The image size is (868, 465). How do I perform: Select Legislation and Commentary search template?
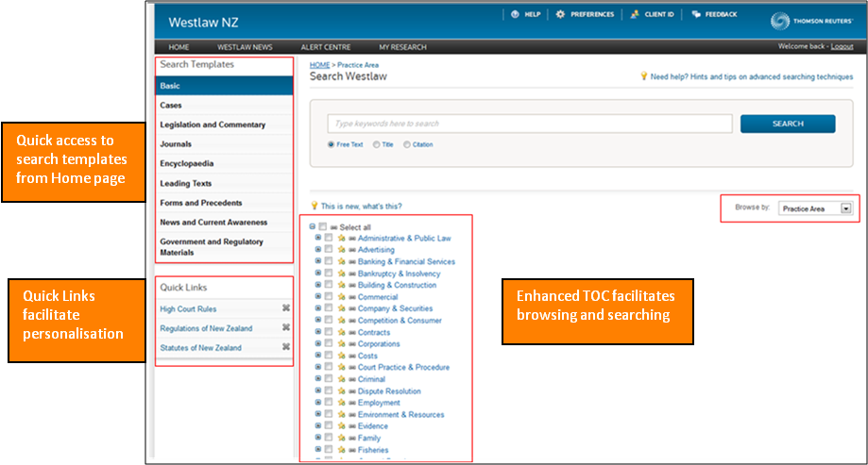224,125
